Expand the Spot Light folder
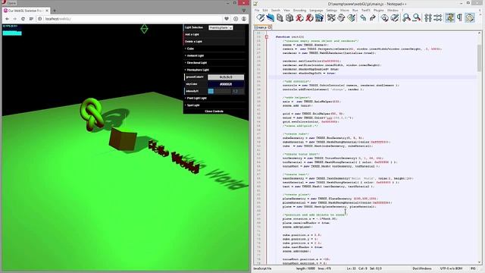The width and height of the screenshot is (485, 273). 214,105
